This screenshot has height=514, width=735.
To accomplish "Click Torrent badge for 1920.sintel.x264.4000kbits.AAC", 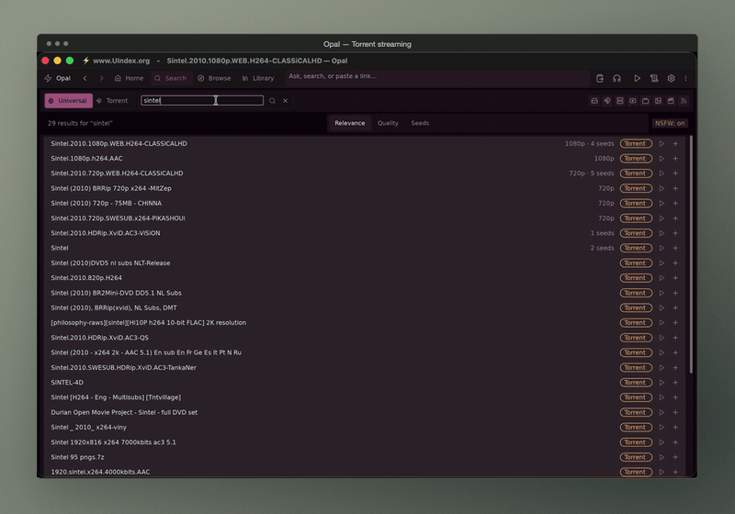I will coord(636,472).
